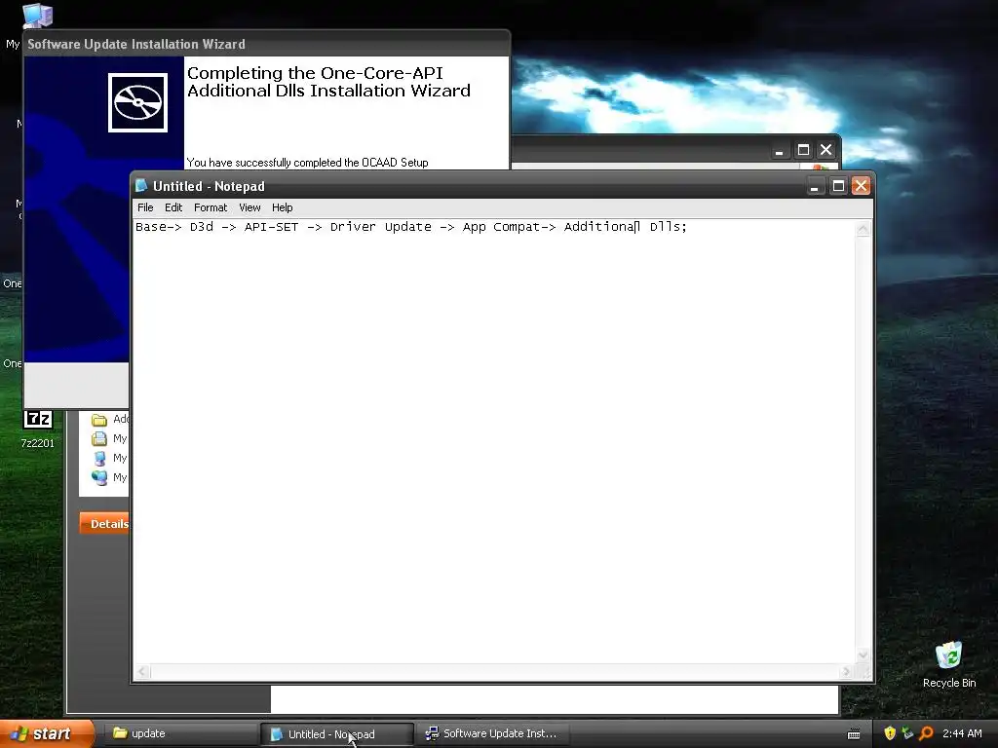Click the Notepad title bar icon
The width and height of the screenshot is (998, 748).
coord(141,186)
